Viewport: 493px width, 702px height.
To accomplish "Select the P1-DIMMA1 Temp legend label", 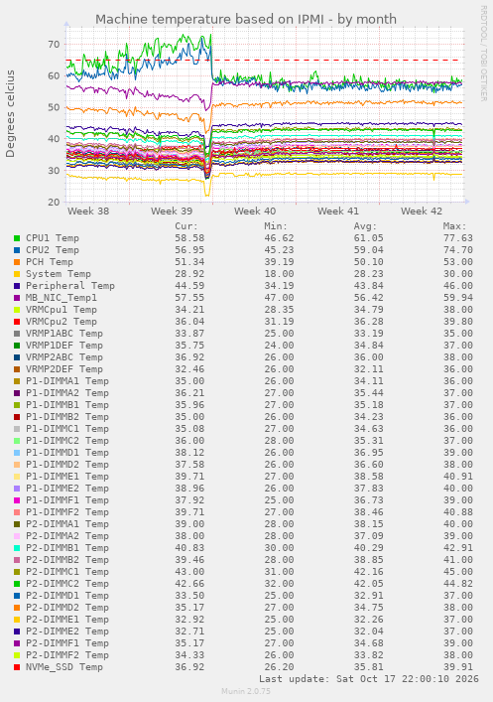I will tap(67, 381).
